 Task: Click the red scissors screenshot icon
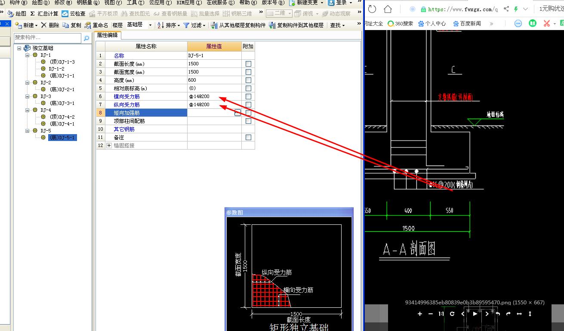[x=546, y=23]
